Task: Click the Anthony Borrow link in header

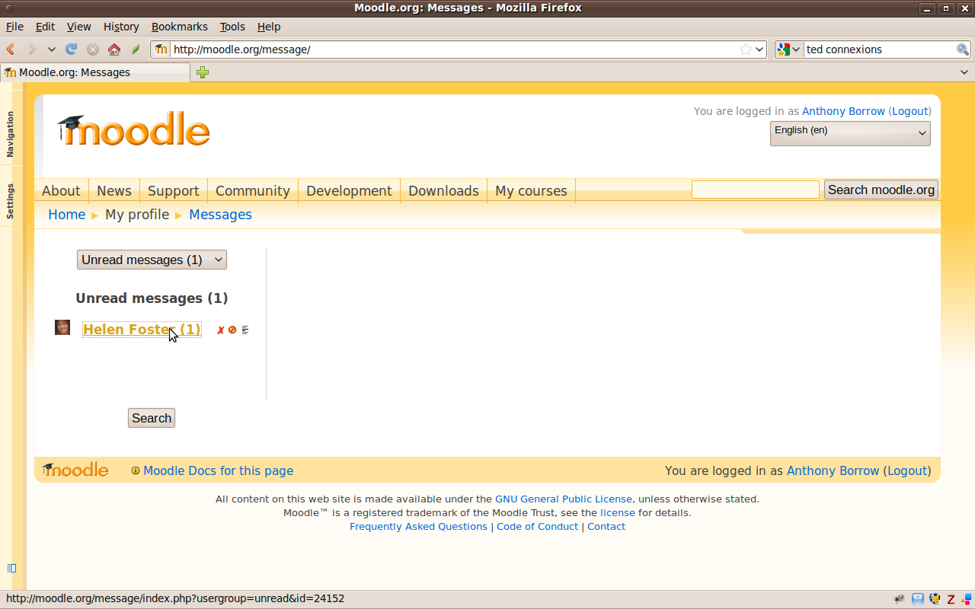Action: coord(843,111)
